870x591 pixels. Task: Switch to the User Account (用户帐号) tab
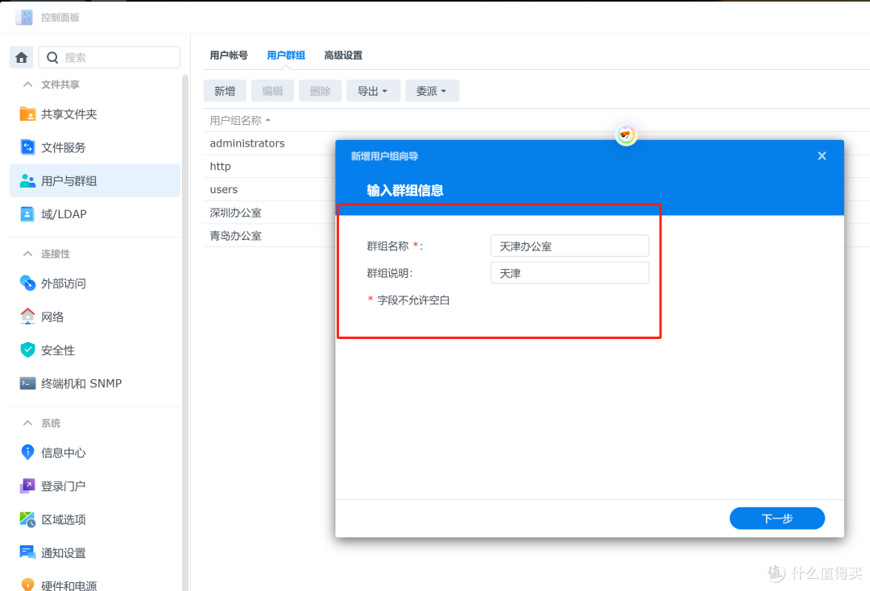point(229,56)
